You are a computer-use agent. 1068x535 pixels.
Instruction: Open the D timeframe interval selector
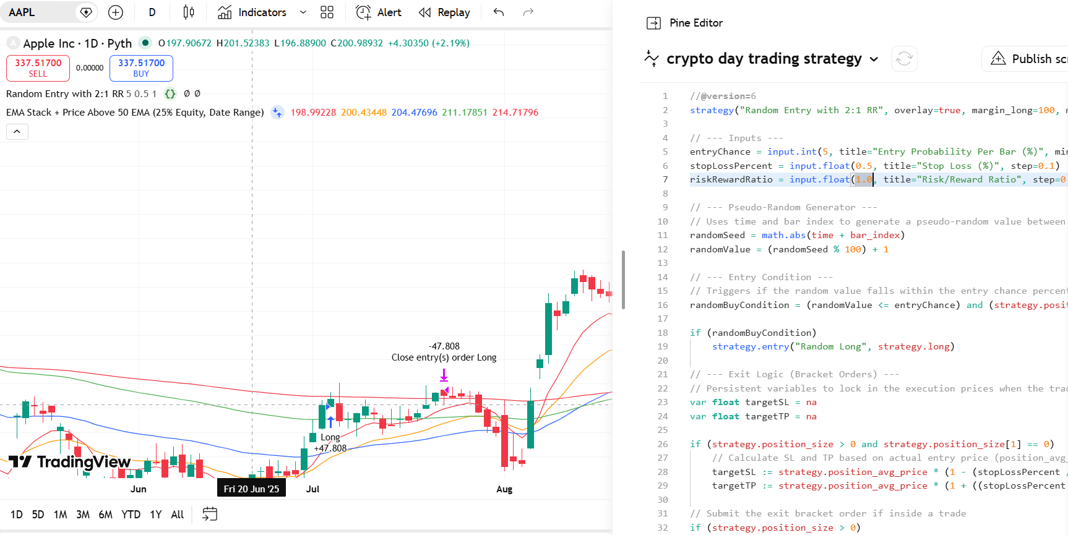(x=152, y=12)
